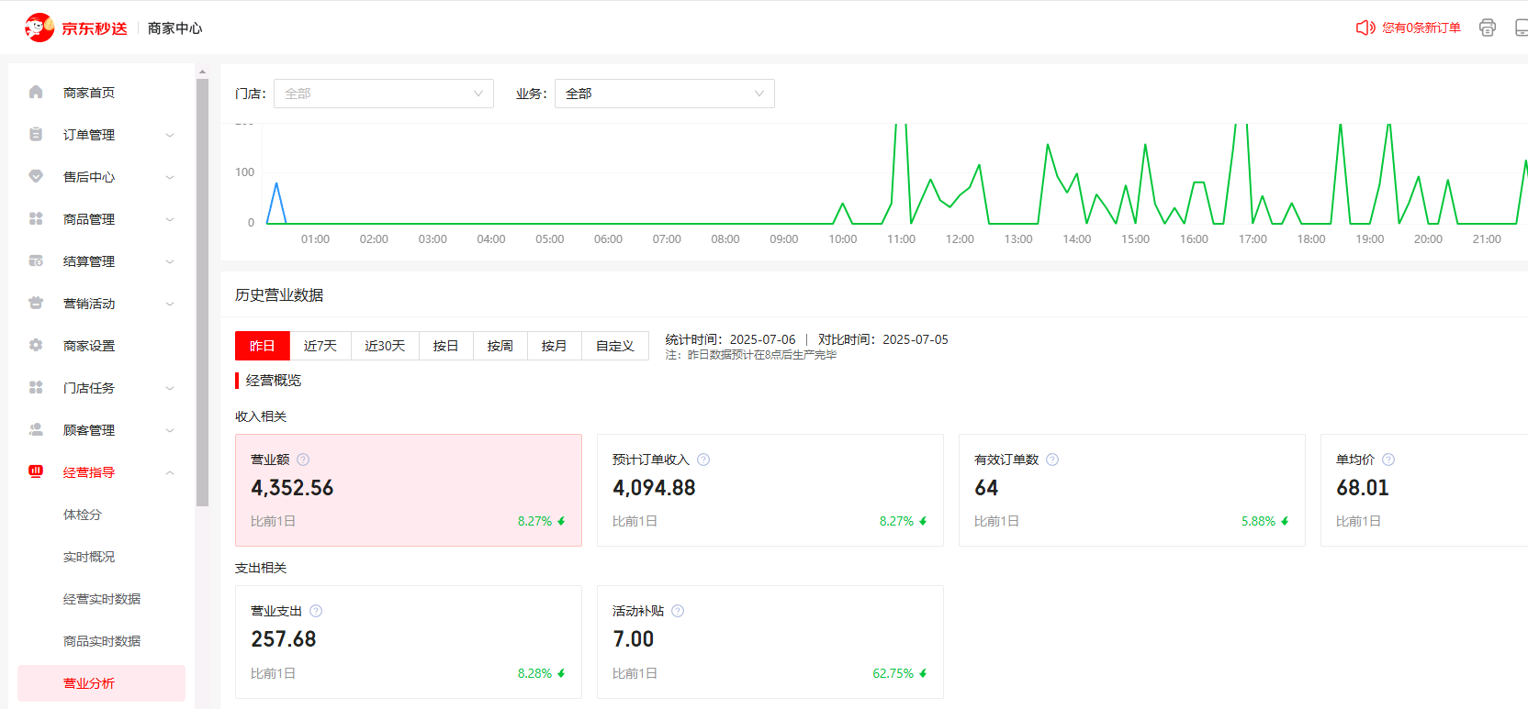
Task: Select the 预计订单收入 metric card
Action: pos(770,490)
